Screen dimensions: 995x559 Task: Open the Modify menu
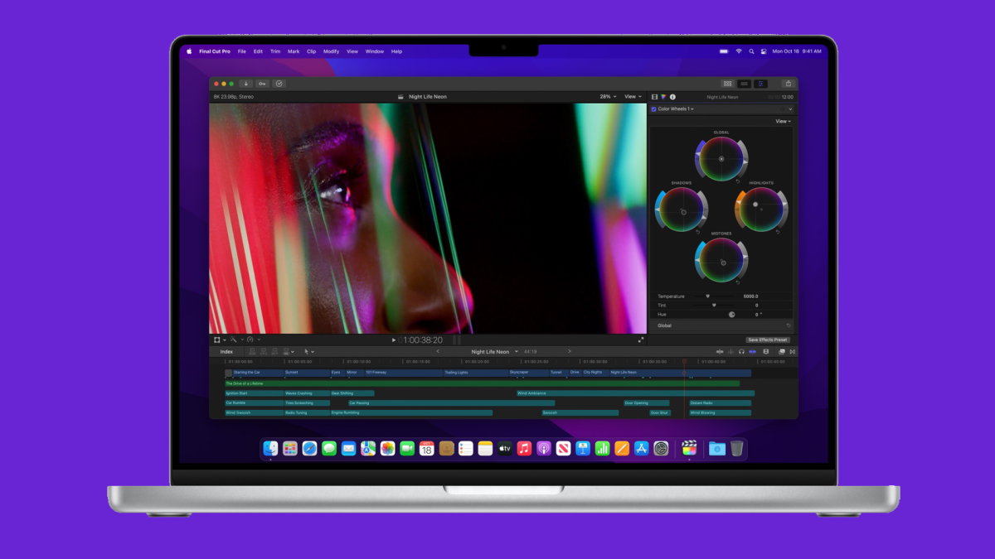331,51
